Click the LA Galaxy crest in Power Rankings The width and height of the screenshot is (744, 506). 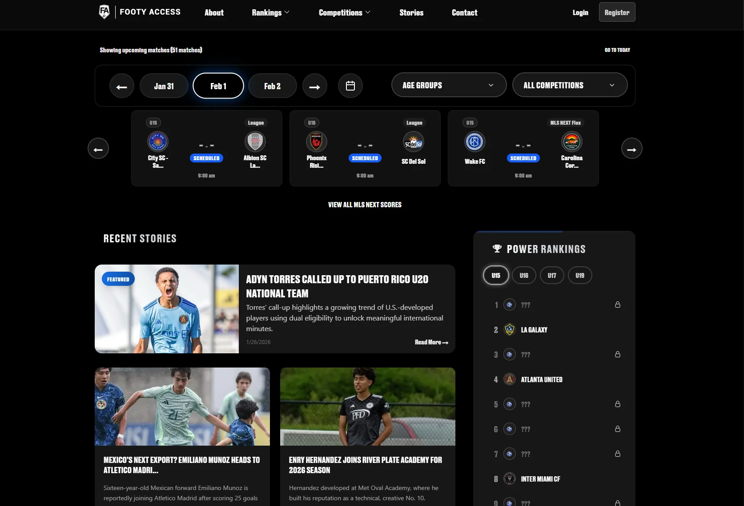tap(510, 329)
